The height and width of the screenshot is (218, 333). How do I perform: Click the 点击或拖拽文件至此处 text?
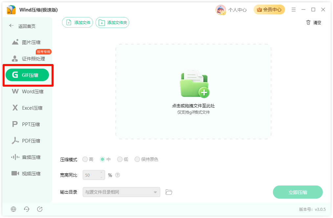pos(193,106)
